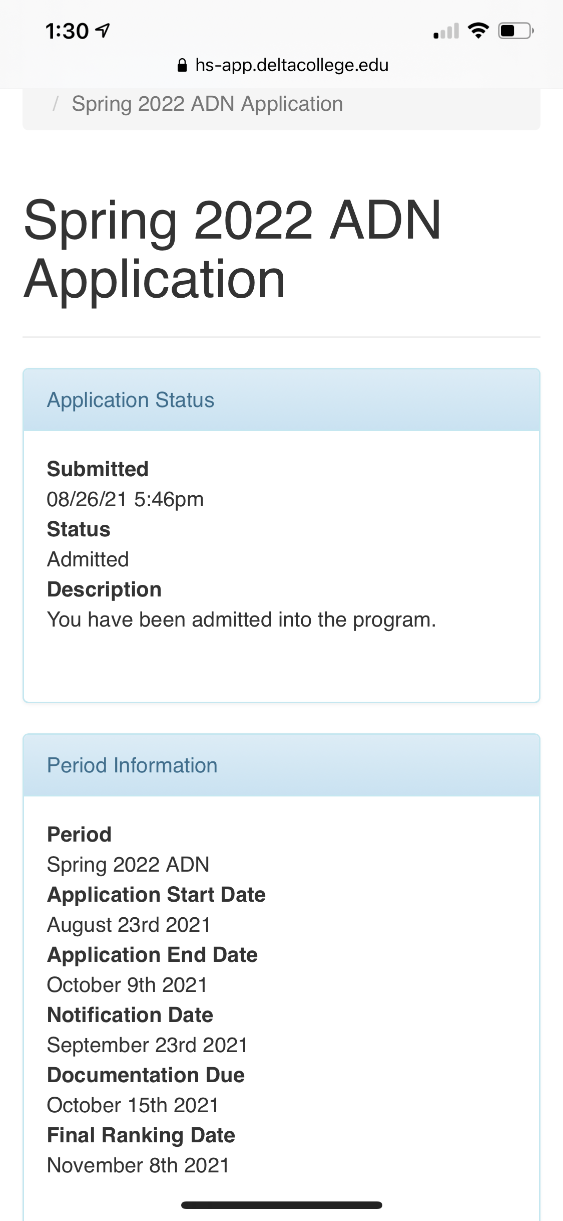Viewport: 563px width, 1221px height.
Task: Tap the Spring 2022 ADN period value
Action: tap(128, 865)
